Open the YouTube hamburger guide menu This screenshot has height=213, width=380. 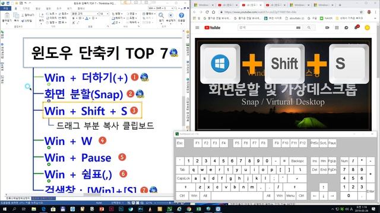point(197,28)
